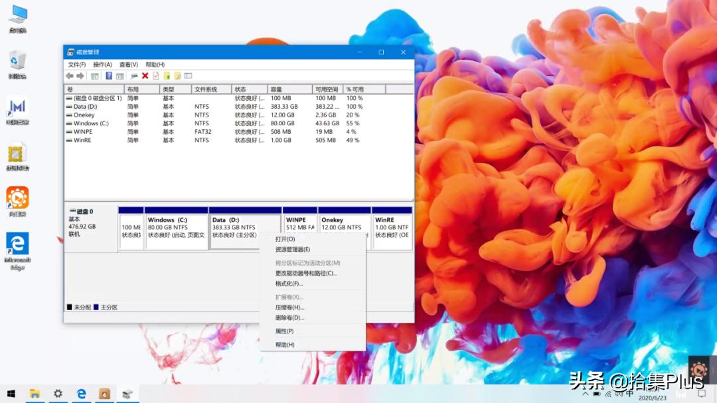Sort by the % 可用 column header
Viewport: 717px width, 403px height.
tap(364, 89)
